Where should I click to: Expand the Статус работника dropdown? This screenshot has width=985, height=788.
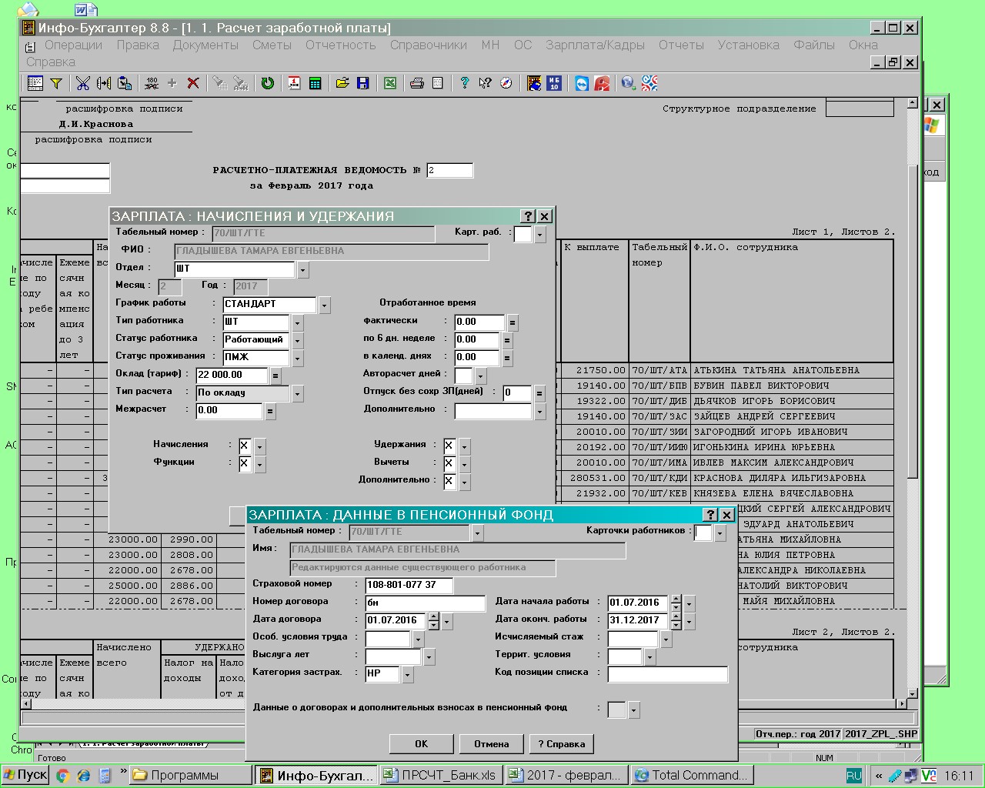297,341
